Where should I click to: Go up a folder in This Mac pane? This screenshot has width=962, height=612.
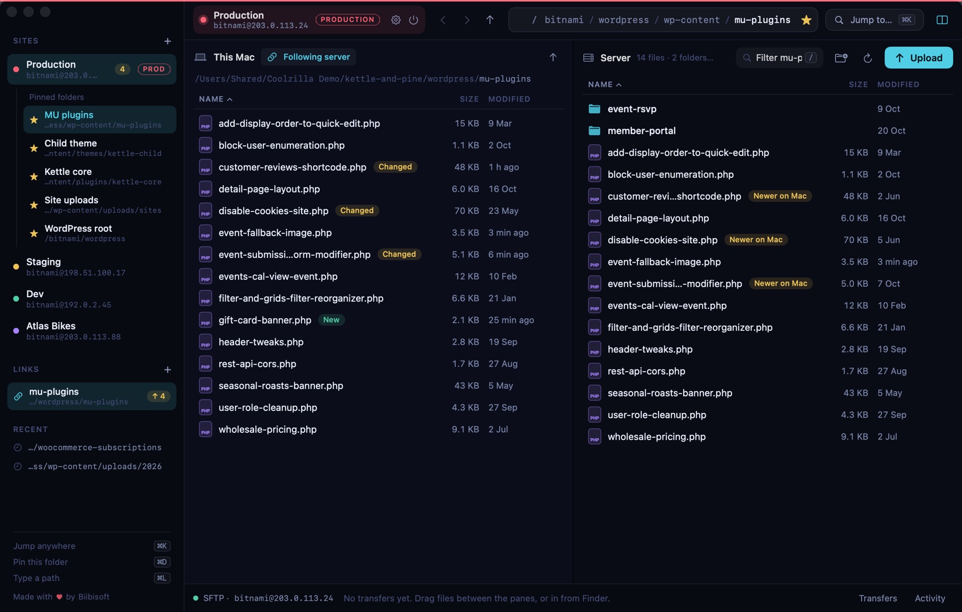pos(553,57)
